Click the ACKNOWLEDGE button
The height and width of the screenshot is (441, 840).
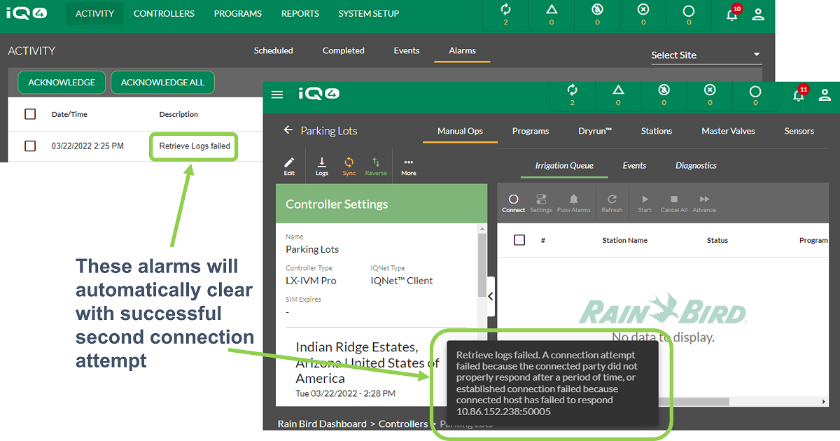[x=62, y=83]
